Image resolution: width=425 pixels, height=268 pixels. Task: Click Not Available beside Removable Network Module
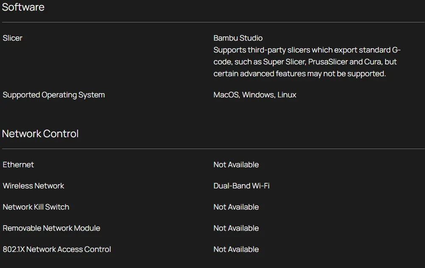point(236,228)
